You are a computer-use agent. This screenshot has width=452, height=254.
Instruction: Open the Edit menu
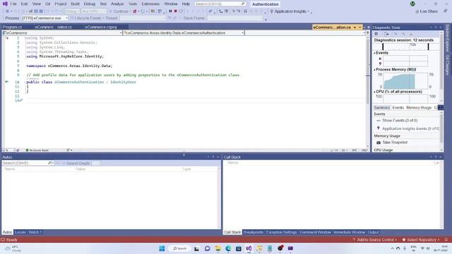point(24,4)
